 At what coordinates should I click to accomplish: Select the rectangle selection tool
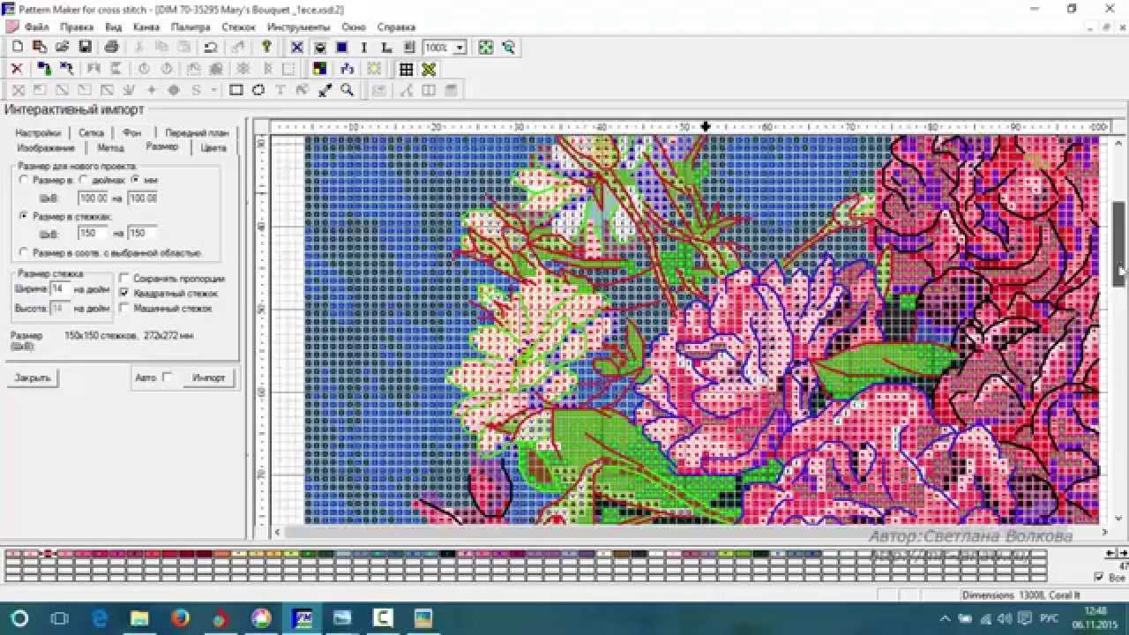[236, 89]
